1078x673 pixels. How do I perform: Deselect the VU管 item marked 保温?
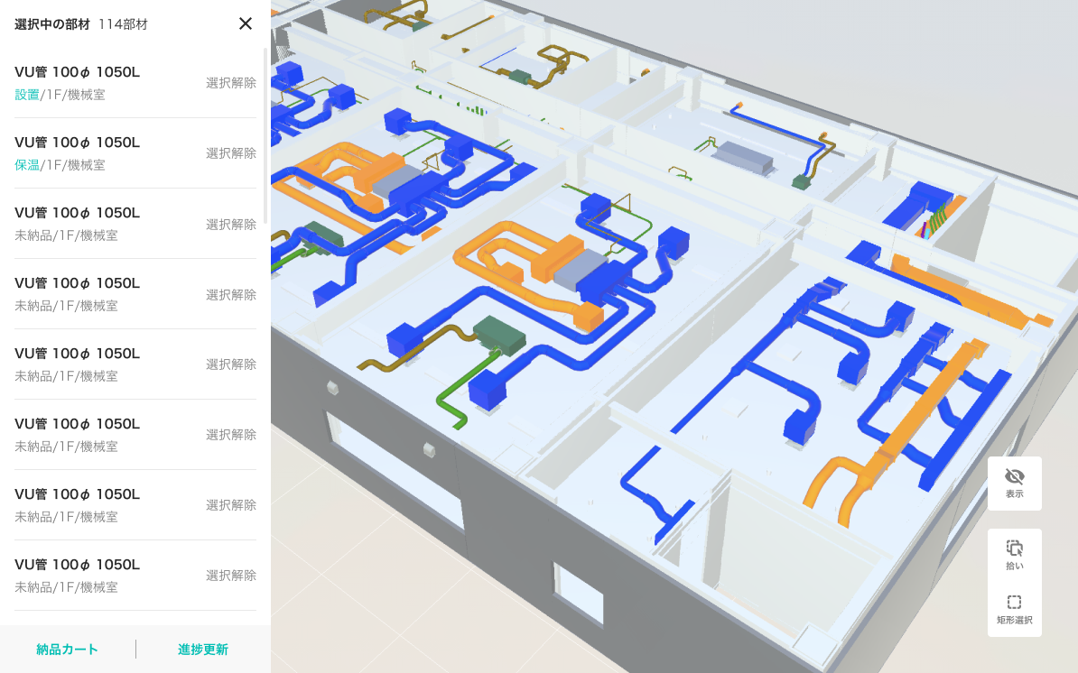click(231, 153)
